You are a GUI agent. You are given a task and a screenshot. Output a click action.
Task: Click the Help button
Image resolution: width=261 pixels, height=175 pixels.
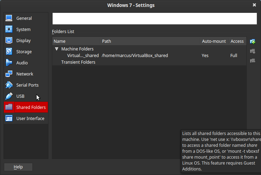[18, 167]
